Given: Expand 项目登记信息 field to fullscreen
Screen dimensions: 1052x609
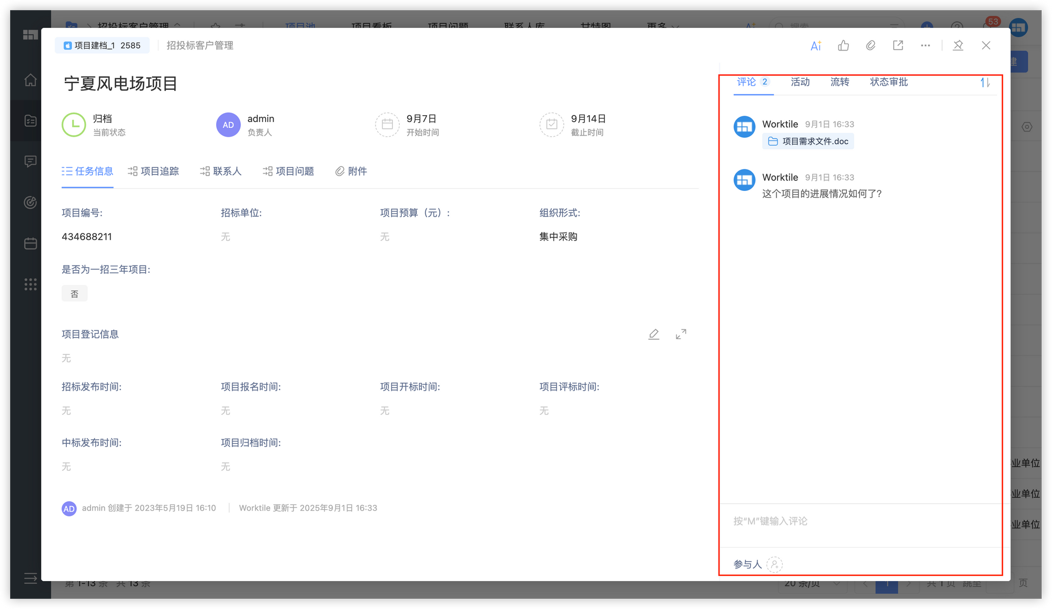Looking at the screenshot, I should (681, 334).
